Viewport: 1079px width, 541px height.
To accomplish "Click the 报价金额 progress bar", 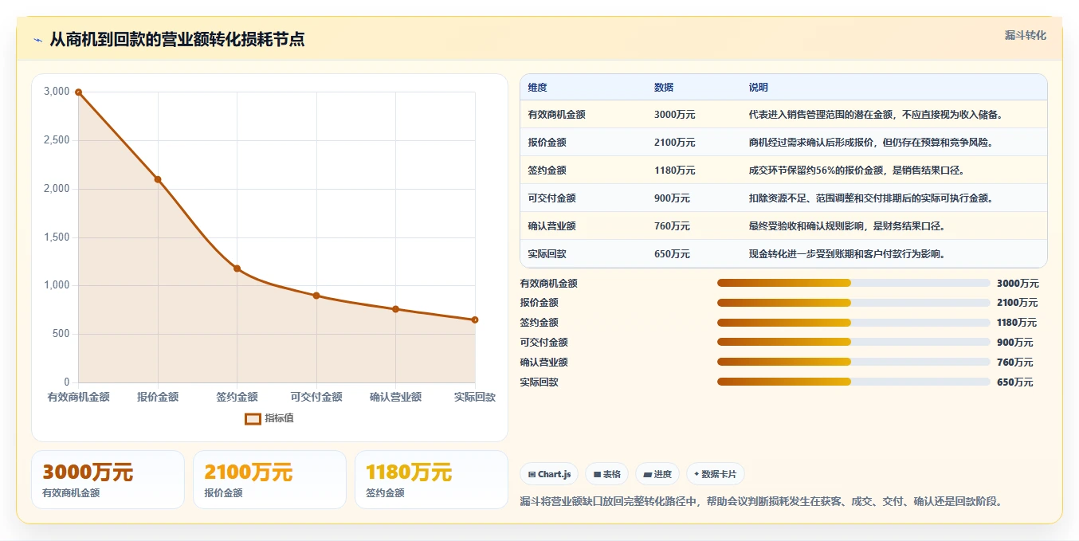I will [x=853, y=303].
